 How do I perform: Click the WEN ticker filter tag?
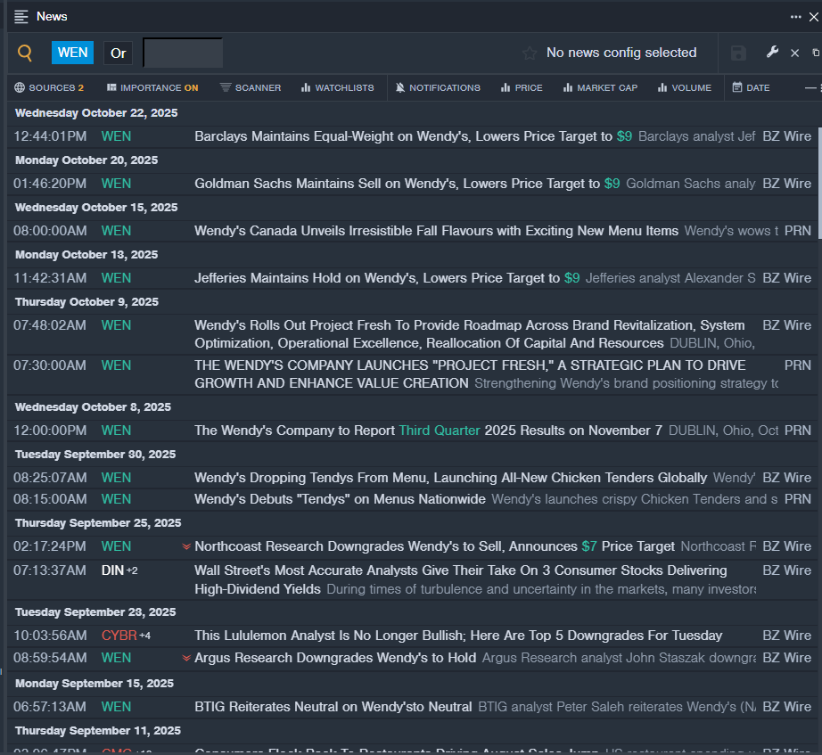click(72, 53)
